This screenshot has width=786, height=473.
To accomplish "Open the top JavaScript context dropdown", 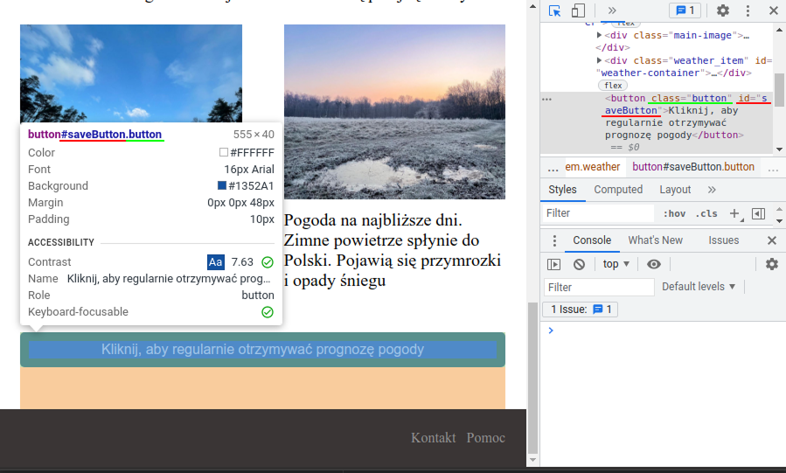I will coord(616,264).
